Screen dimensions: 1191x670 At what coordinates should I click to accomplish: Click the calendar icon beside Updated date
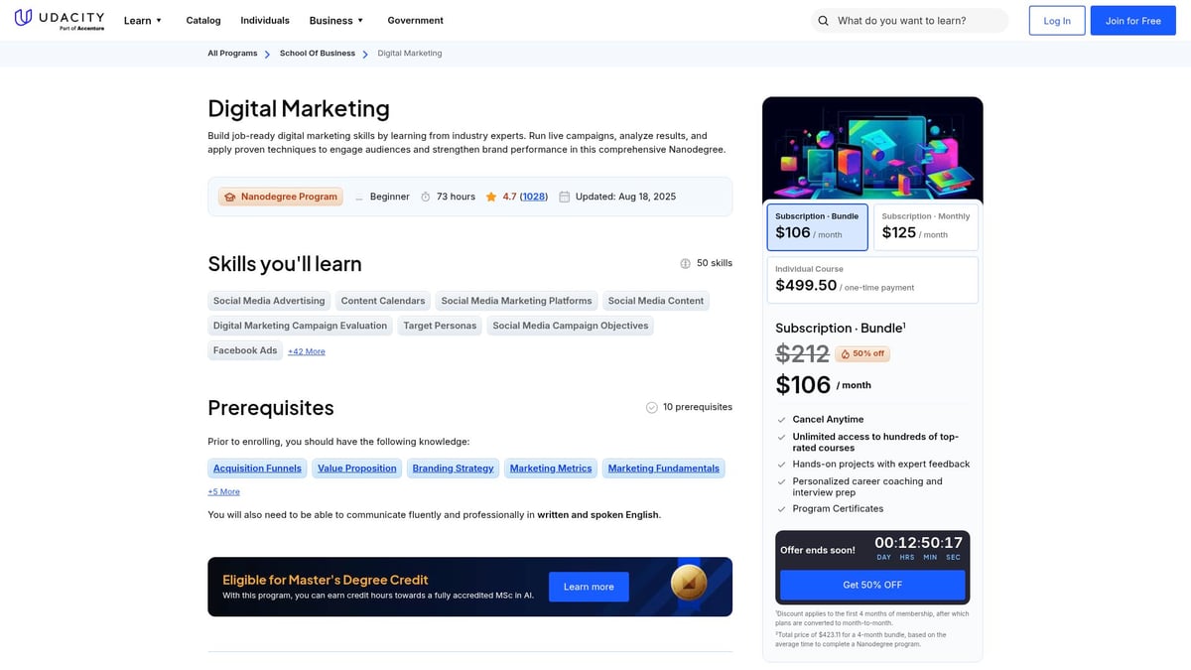pyautogui.click(x=565, y=197)
